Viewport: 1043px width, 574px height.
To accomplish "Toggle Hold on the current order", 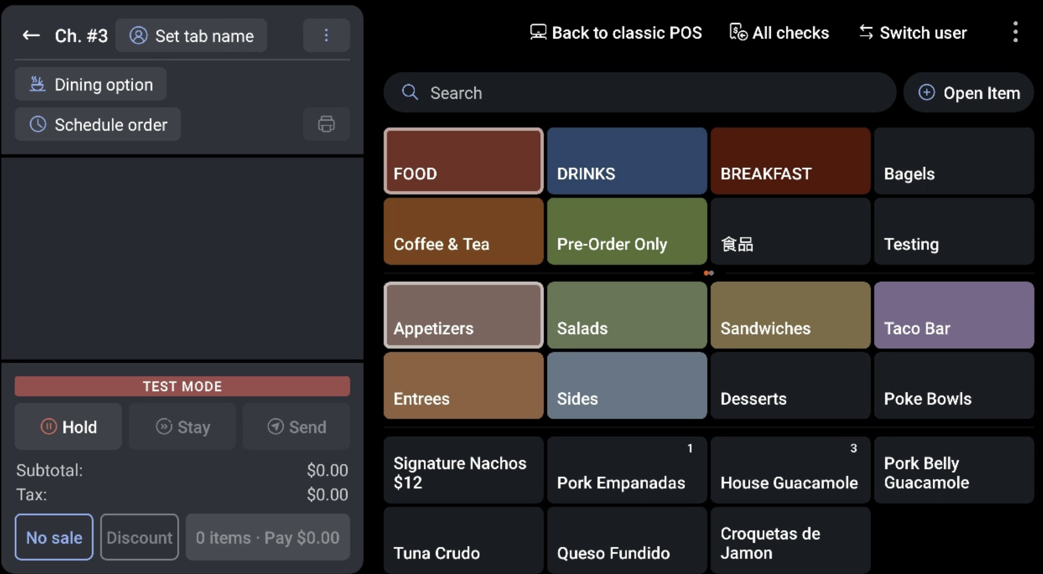I will pyautogui.click(x=68, y=426).
